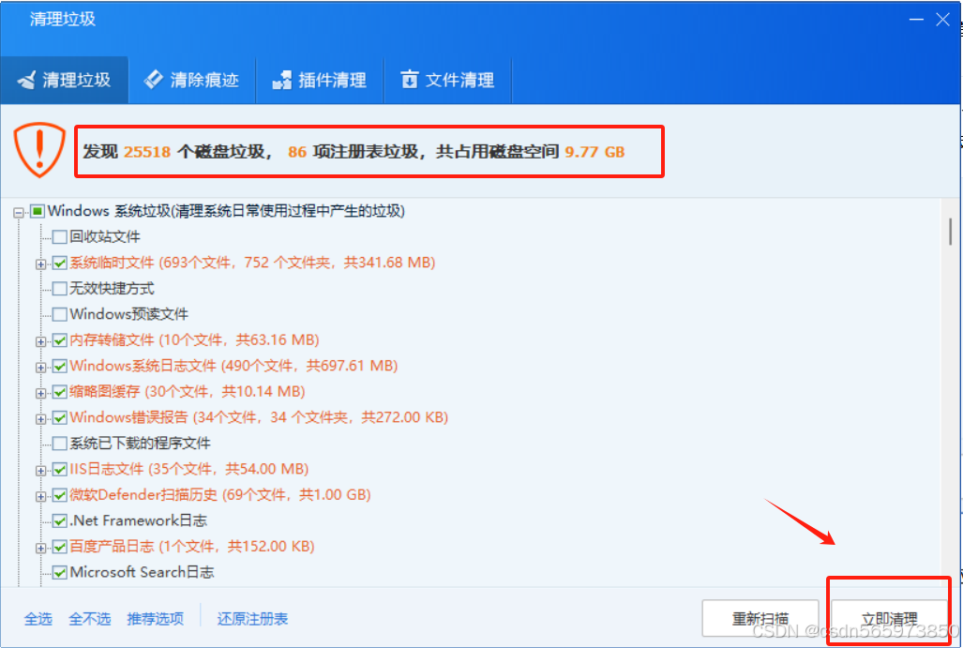Apply the 推荐选项 link

[156, 619]
